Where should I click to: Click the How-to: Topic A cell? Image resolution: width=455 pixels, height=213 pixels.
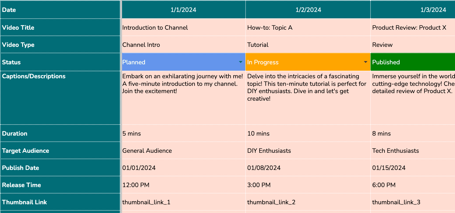pyautogui.click(x=308, y=28)
